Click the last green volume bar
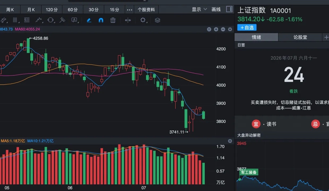This screenshot has height=191, width=329. tap(204, 173)
